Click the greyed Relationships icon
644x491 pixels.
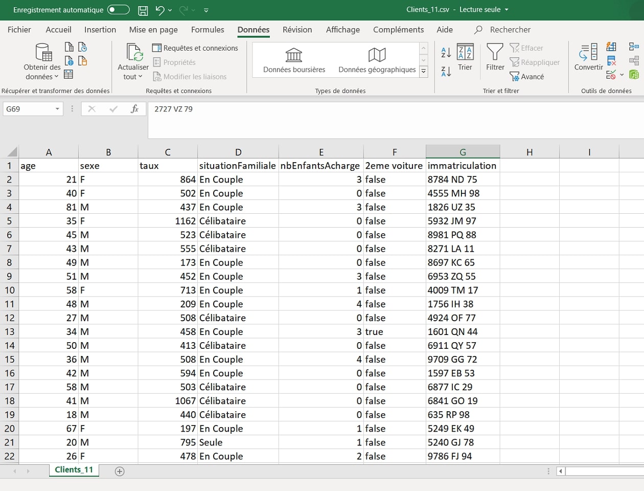[634, 61]
